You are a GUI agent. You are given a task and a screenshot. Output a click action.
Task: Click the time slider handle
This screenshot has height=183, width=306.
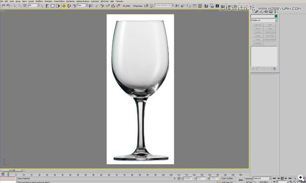12,170
